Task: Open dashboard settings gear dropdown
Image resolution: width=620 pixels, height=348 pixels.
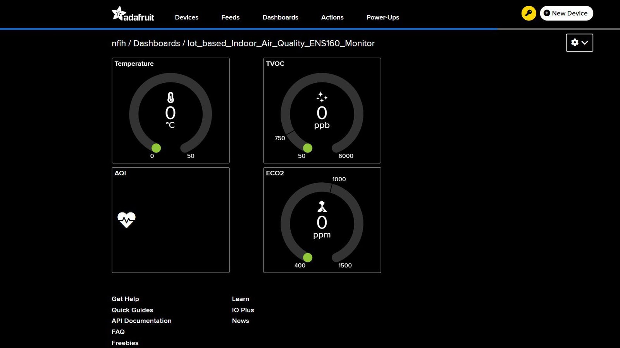Action: (x=579, y=43)
